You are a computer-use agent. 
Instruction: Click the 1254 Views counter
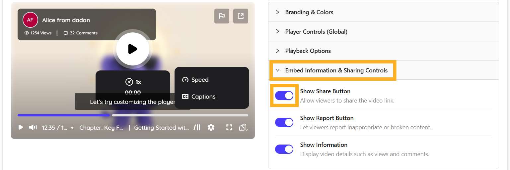(38, 33)
